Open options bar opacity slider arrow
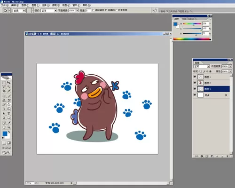235x188 pixels. pyautogui.click(x=77, y=10)
